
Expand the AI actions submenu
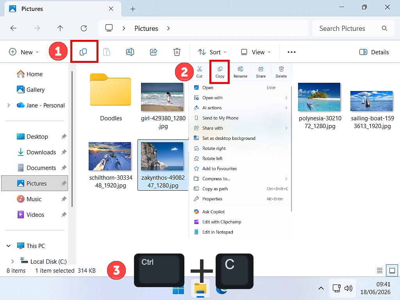tap(286, 108)
